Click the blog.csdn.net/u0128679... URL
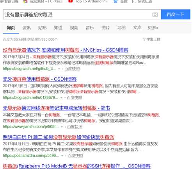Screen dimensions: 192x169 (30, 97)
